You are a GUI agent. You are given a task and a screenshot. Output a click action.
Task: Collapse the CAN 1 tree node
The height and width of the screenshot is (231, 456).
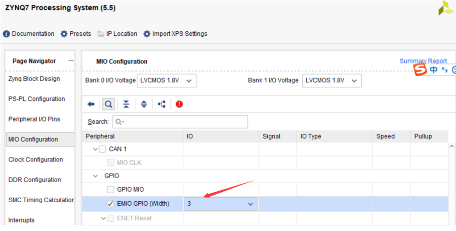tap(95, 149)
